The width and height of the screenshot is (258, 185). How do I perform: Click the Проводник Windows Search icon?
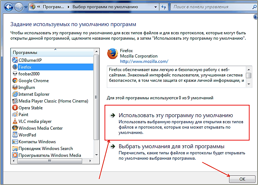(15, 149)
